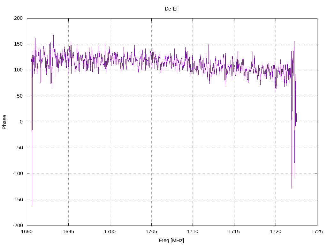Select y-axis tick label 0

click(x=21, y=122)
